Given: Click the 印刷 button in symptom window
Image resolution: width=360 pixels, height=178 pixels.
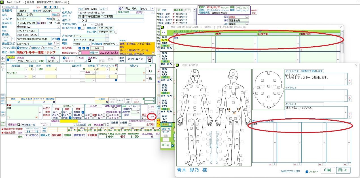Looking at the screenshot, I should point(327,170).
